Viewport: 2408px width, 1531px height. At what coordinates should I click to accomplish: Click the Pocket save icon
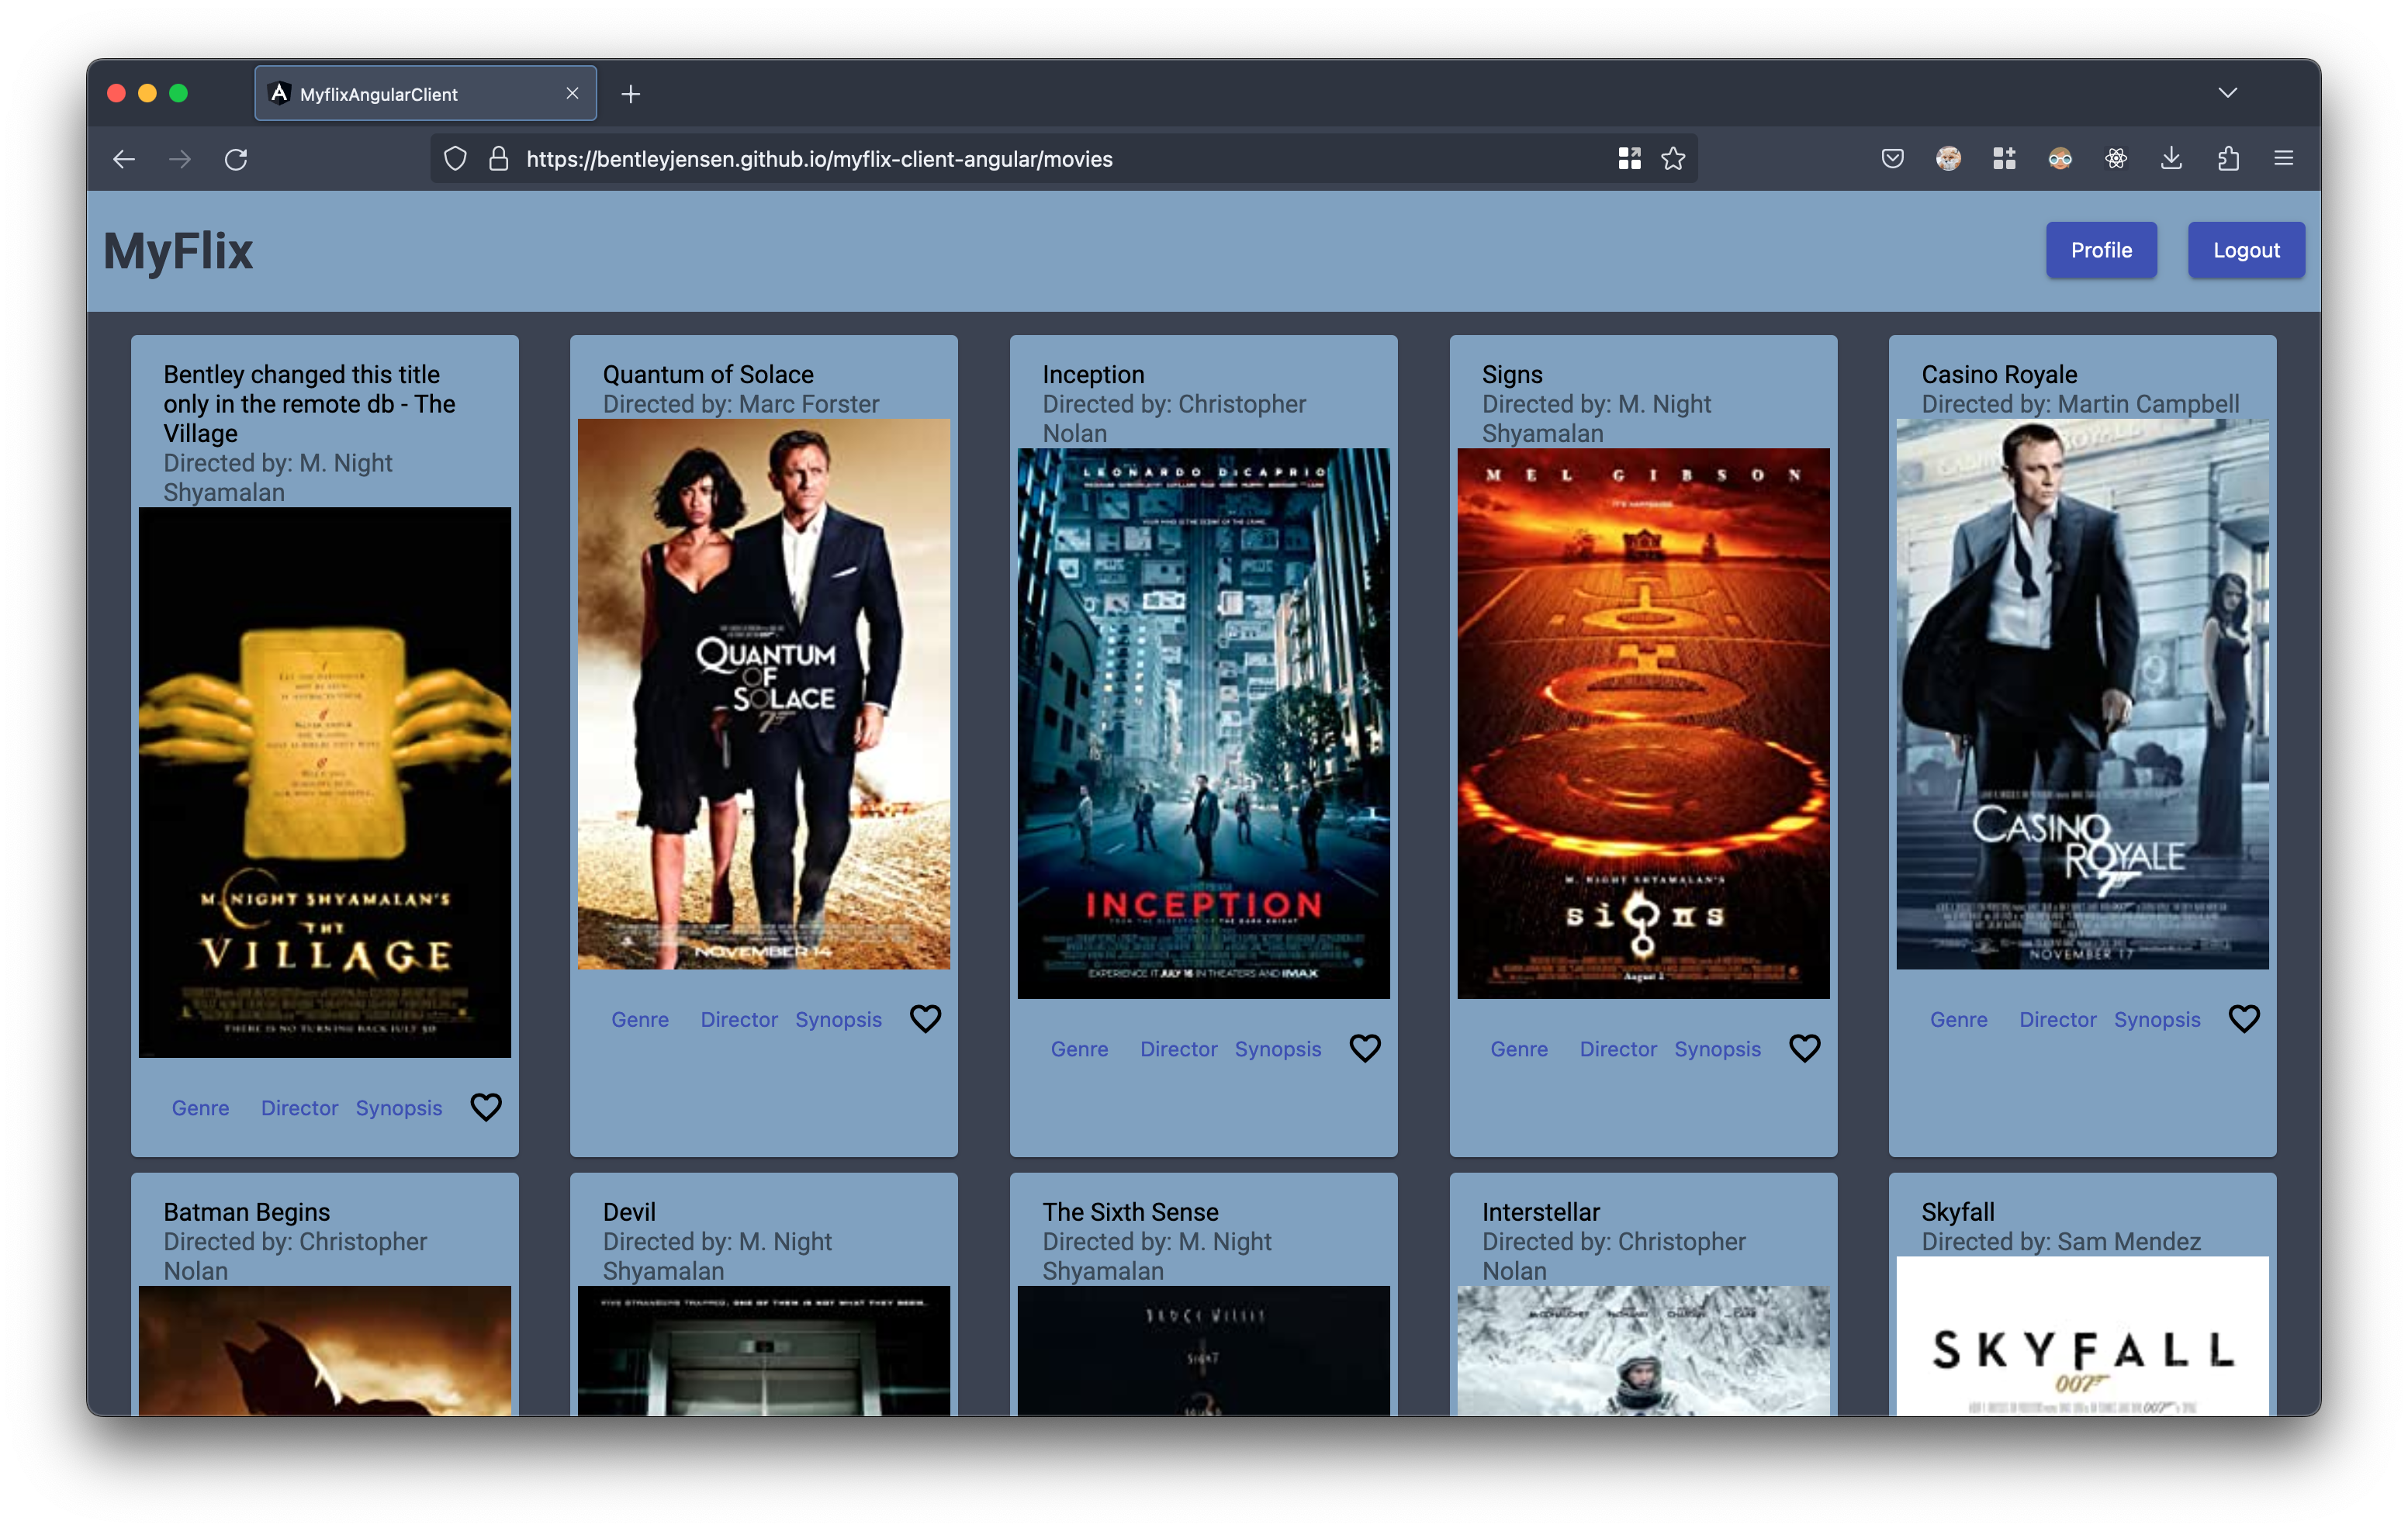(x=1892, y=159)
